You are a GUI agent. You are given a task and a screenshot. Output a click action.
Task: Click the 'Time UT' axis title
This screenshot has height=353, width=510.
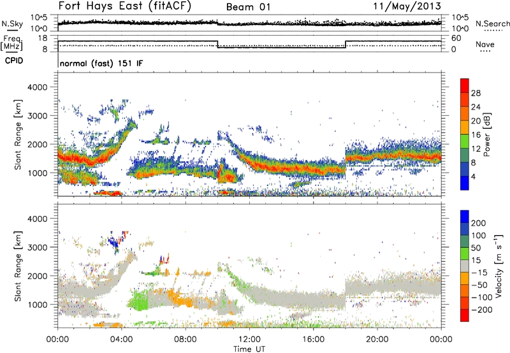249,349
